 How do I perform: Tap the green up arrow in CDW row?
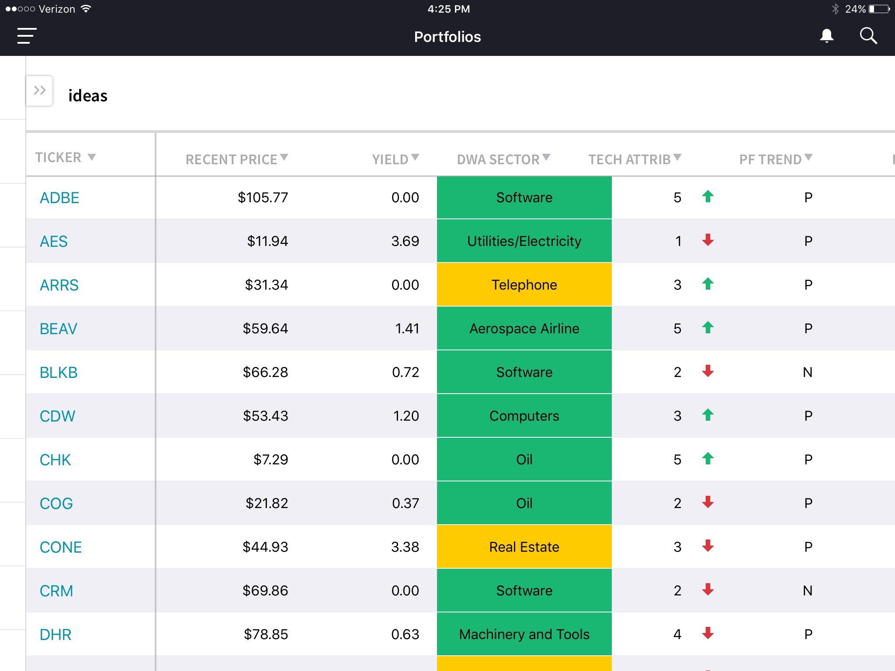708,415
